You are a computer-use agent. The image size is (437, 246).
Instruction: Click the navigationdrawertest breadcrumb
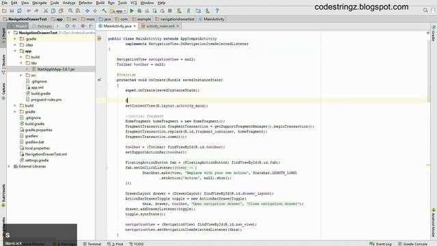175,19
